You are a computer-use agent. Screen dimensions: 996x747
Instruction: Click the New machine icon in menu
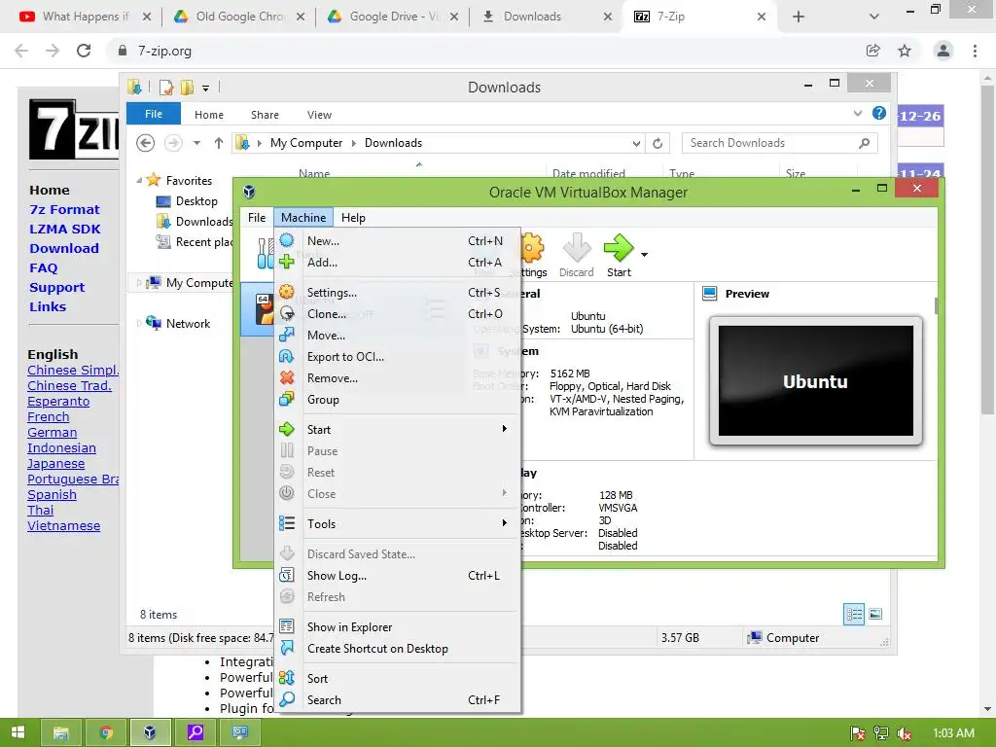pyautogui.click(x=287, y=240)
